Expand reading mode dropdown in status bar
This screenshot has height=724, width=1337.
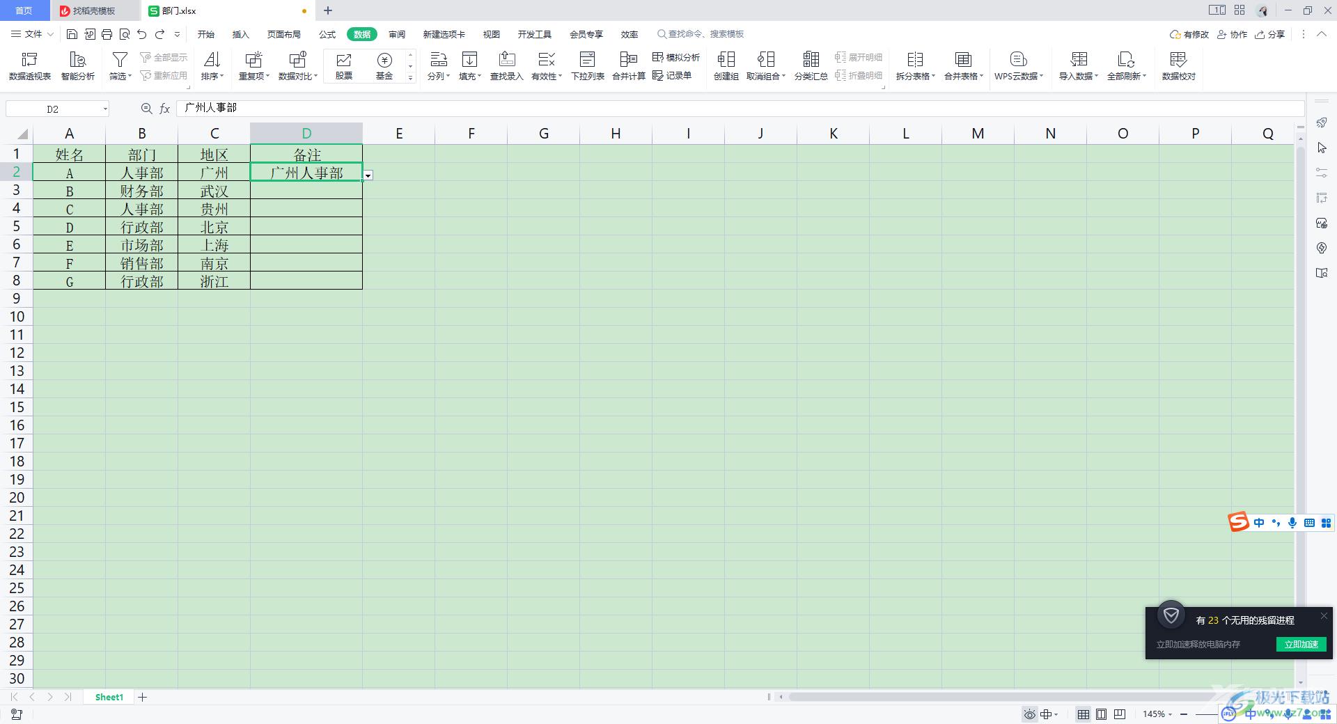(1056, 714)
